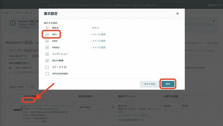Toggle the SKU checkbox

(47, 34)
